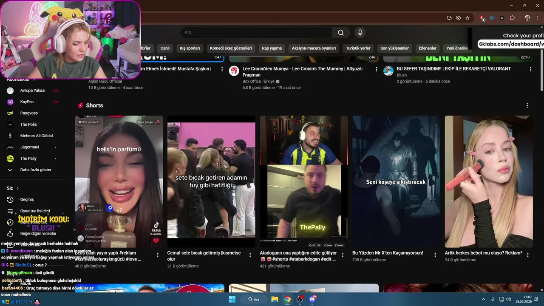The width and height of the screenshot is (544, 306).
Task: Open File Explorer from taskbar
Action: 275,299
